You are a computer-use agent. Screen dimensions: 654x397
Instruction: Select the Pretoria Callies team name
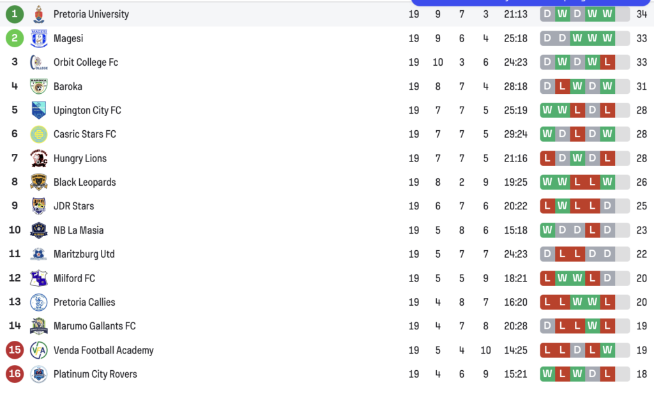click(x=84, y=302)
